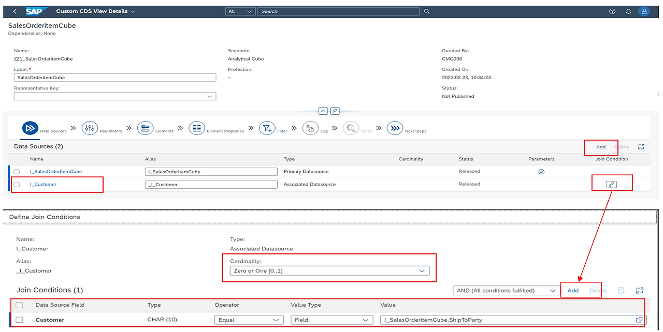Screen dimensions: 663x332
Task: Open the Operator Equal dropdown
Action: (249, 320)
